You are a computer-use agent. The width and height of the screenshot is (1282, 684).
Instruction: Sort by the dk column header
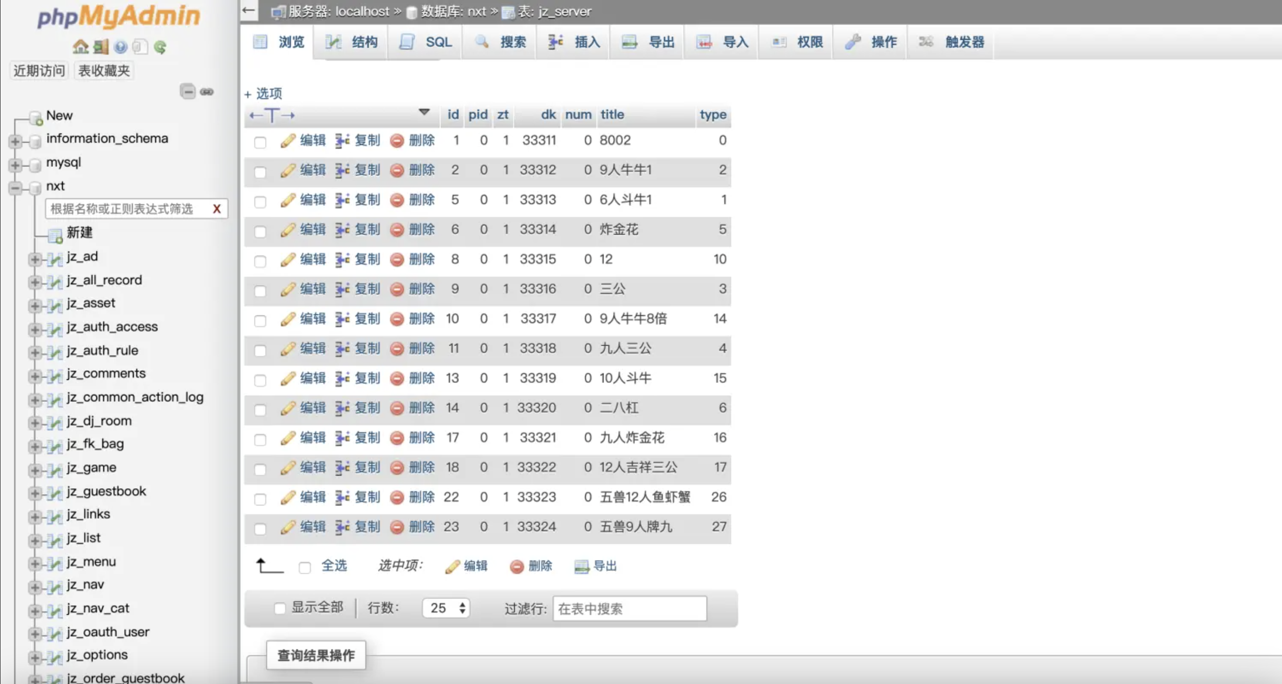[x=548, y=115]
